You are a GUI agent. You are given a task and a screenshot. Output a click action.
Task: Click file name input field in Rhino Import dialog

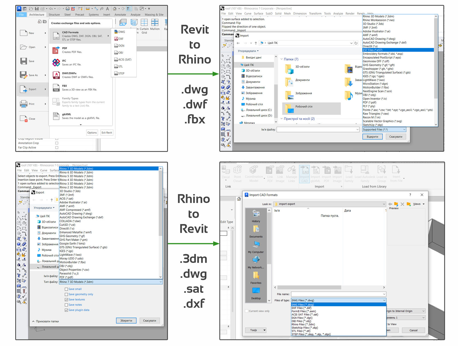(x=318, y=130)
